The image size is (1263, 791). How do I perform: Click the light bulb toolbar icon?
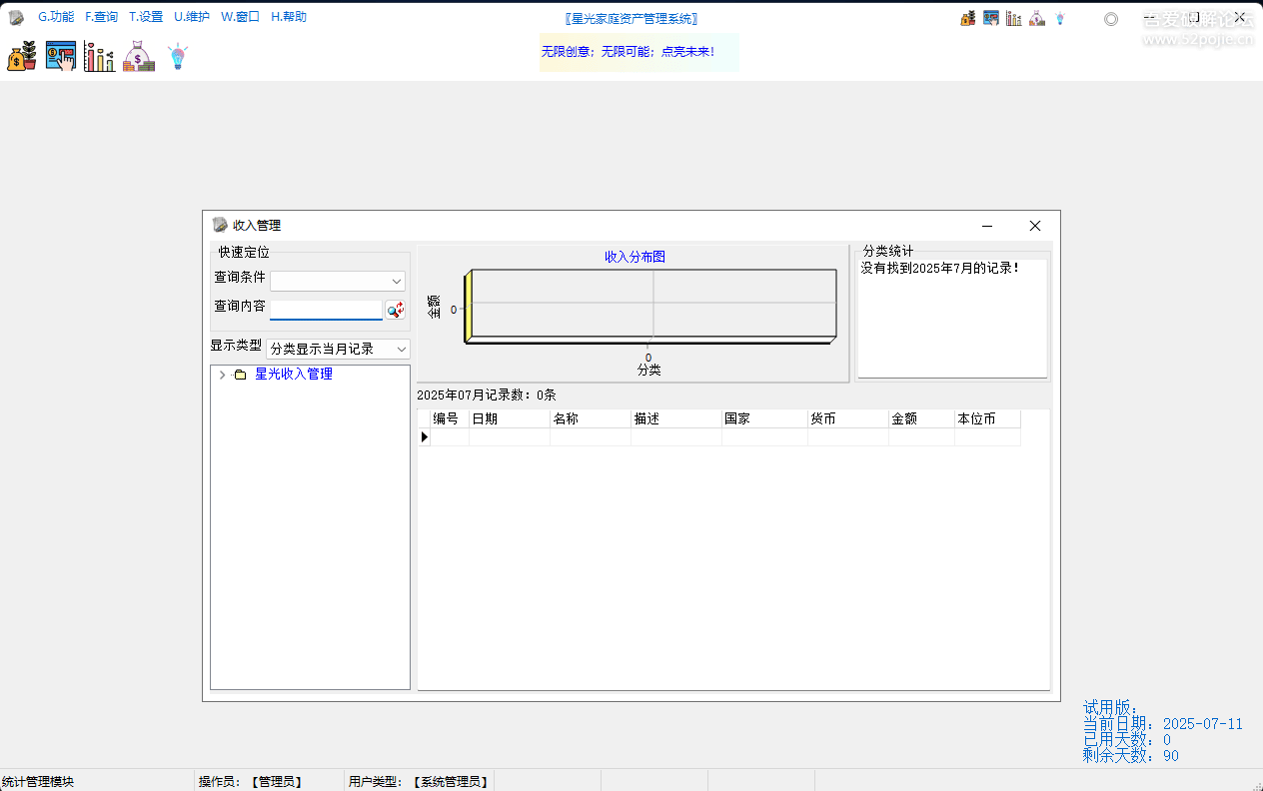click(178, 57)
